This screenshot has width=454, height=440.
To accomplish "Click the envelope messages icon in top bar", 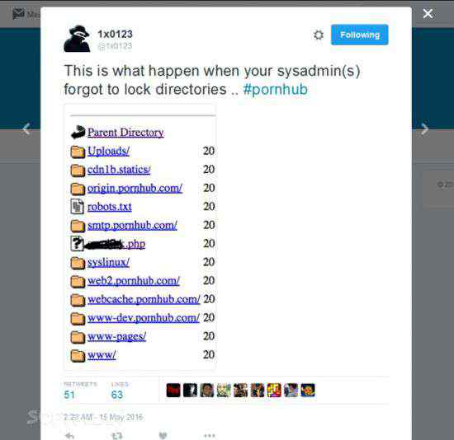I will [18, 13].
